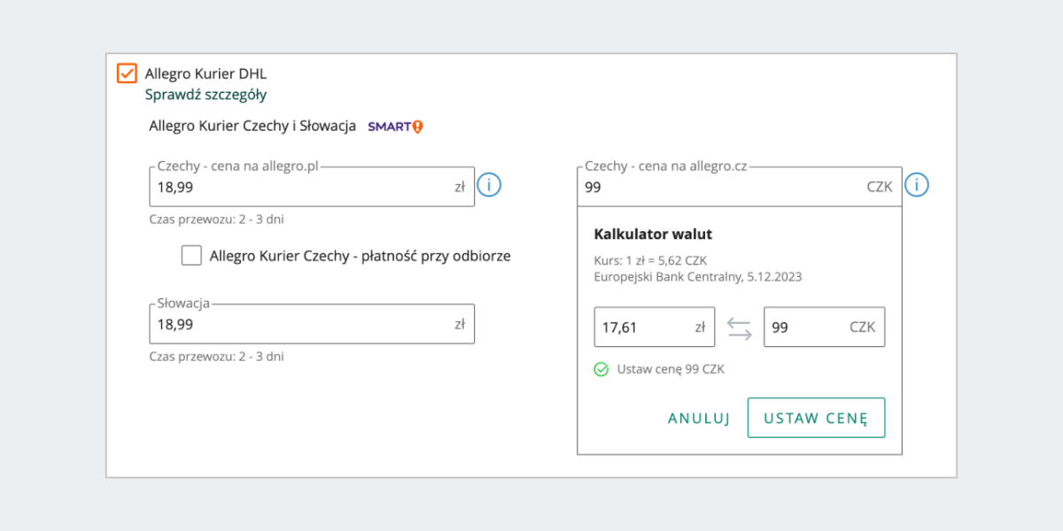
Task: Click the Kalkulator walut heading
Action: (652, 235)
